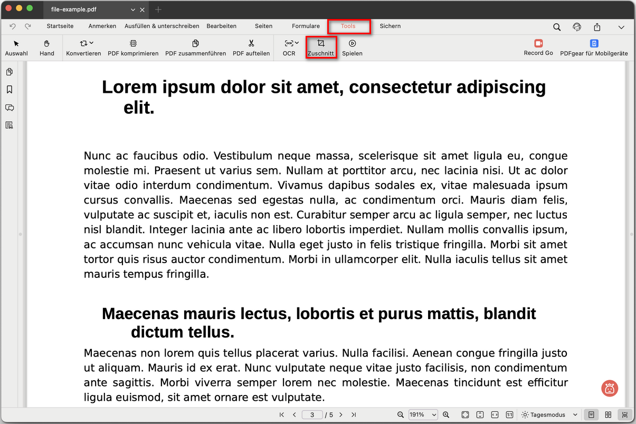
Task: Activate the Hand tool
Action: coord(47,47)
